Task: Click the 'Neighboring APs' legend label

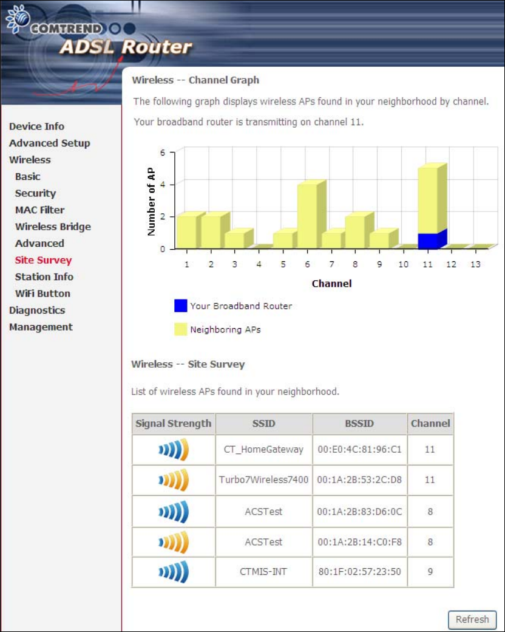Action: pos(226,330)
